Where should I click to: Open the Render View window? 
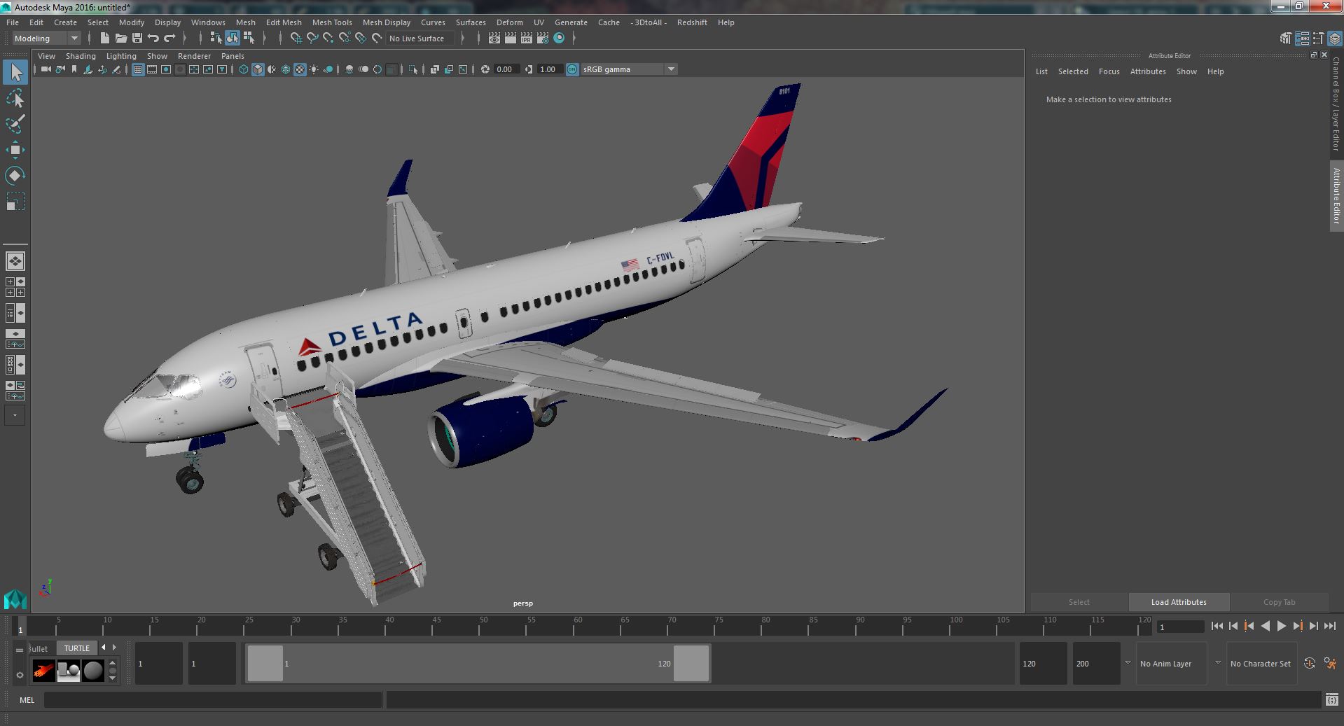[x=494, y=39]
